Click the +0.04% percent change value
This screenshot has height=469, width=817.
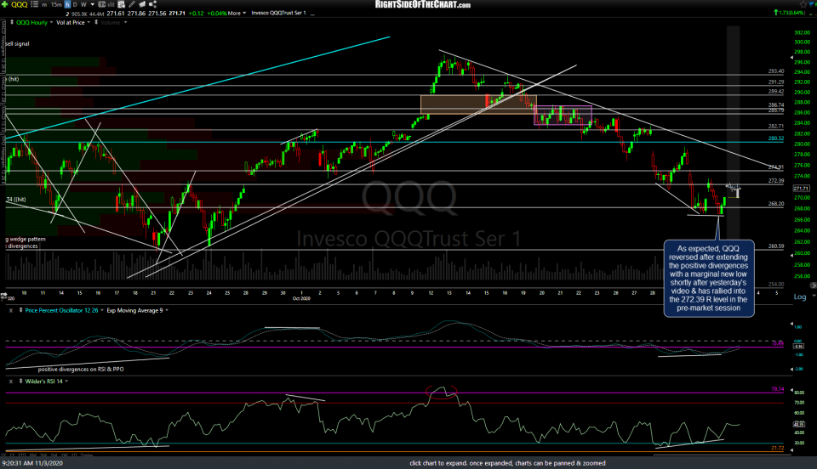click(217, 13)
